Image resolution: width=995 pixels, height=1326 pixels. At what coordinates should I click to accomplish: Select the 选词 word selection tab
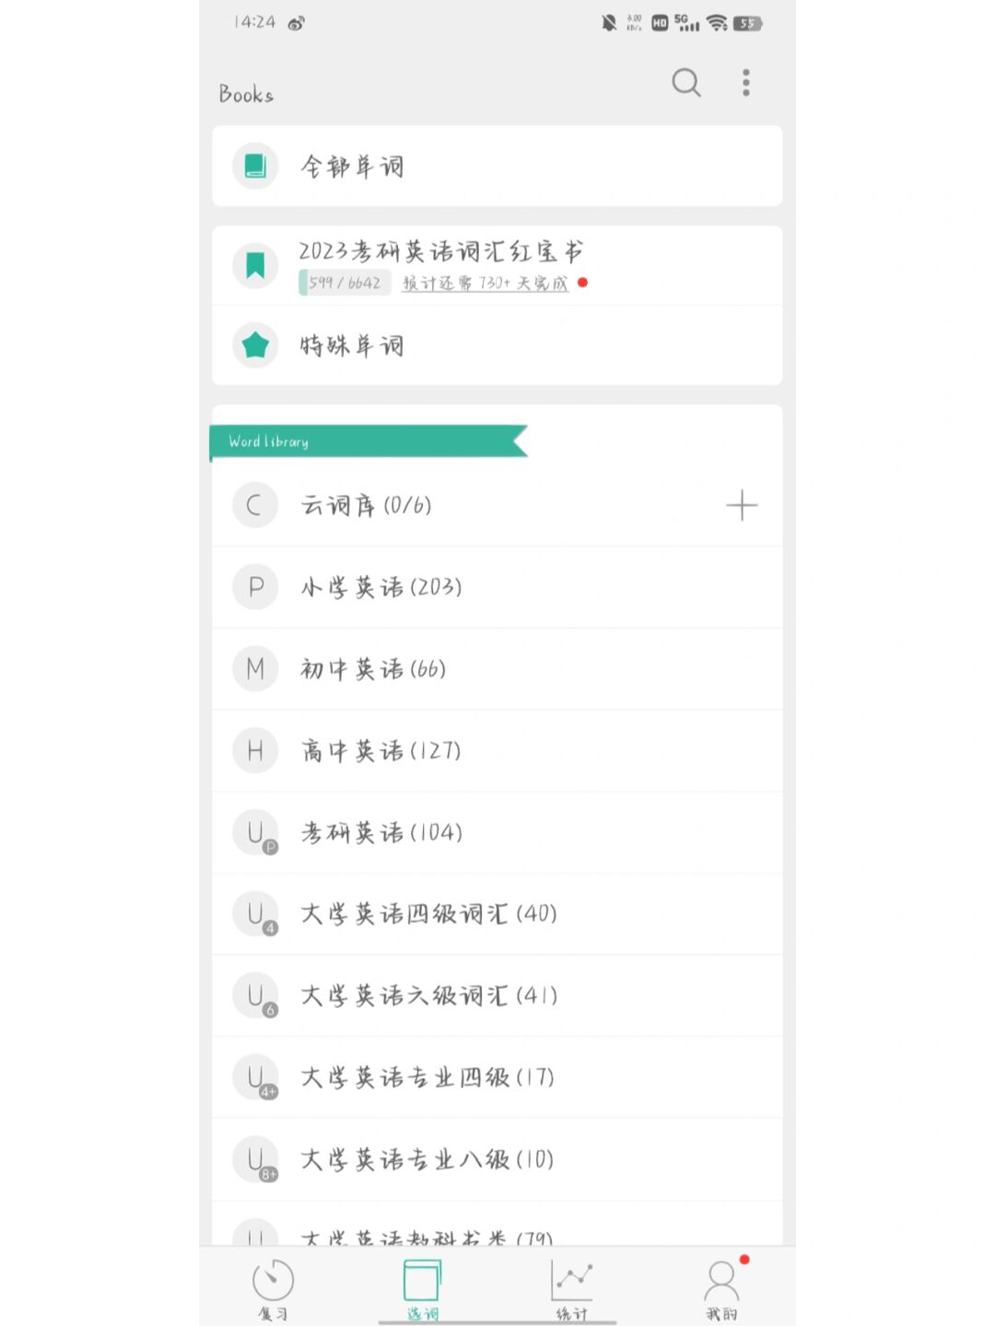pyautogui.click(x=422, y=1288)
